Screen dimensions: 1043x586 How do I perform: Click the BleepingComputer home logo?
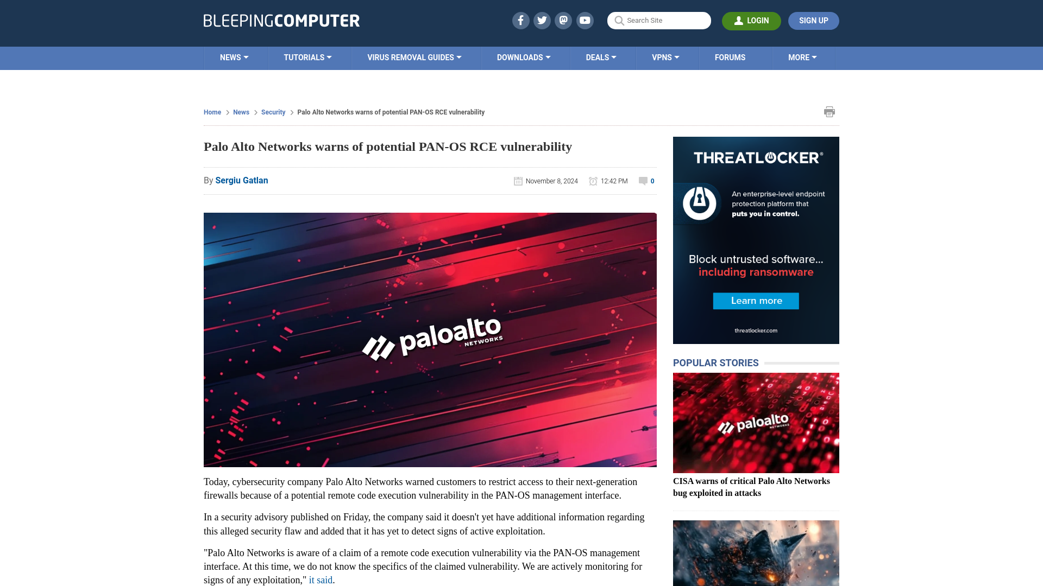pyautogui.click(x=281, y=20)
